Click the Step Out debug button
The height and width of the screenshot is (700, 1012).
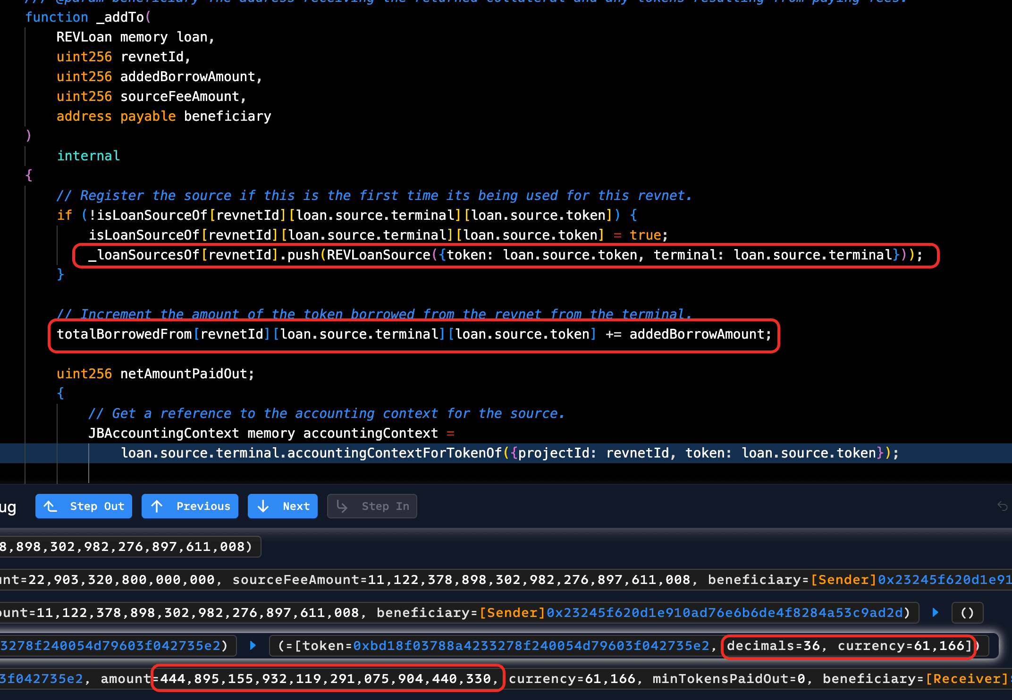(x=84, y=506)
